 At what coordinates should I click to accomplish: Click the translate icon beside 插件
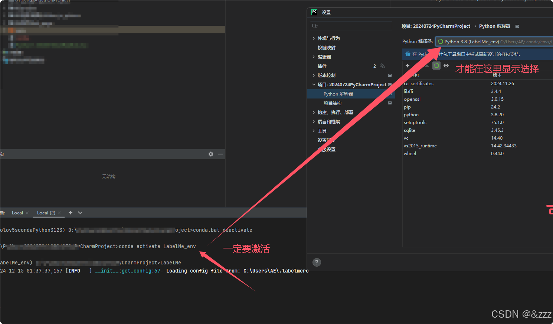(x=383, y=66)
